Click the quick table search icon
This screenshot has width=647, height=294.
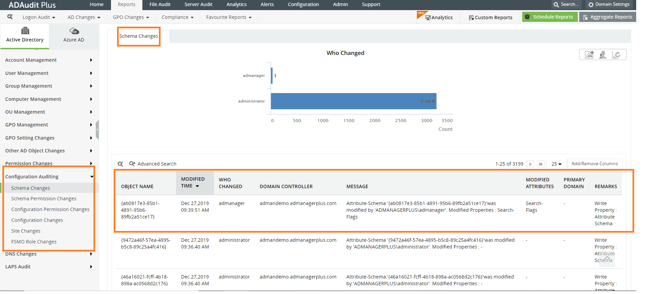coord(120,164)
